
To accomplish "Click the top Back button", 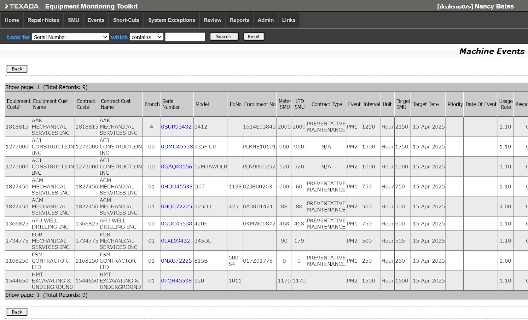I will 17,69.
